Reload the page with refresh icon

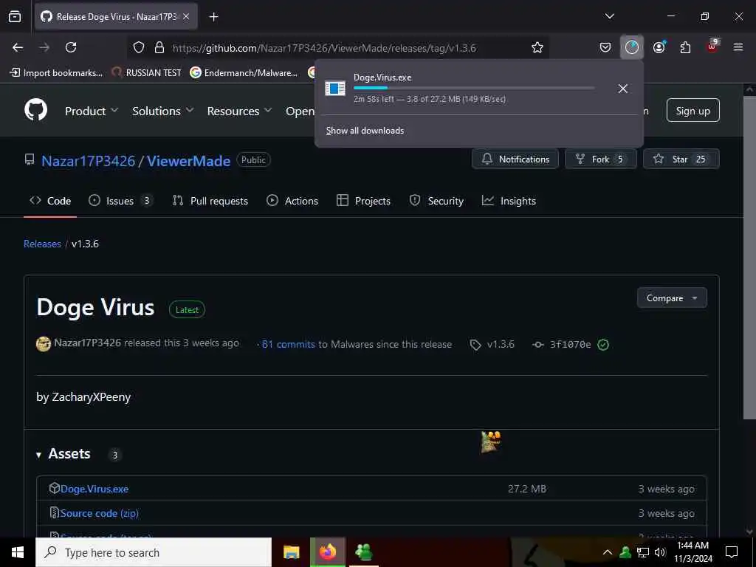tap(71, 47)
